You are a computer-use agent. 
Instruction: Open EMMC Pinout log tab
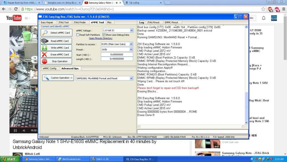coord(171,22)
